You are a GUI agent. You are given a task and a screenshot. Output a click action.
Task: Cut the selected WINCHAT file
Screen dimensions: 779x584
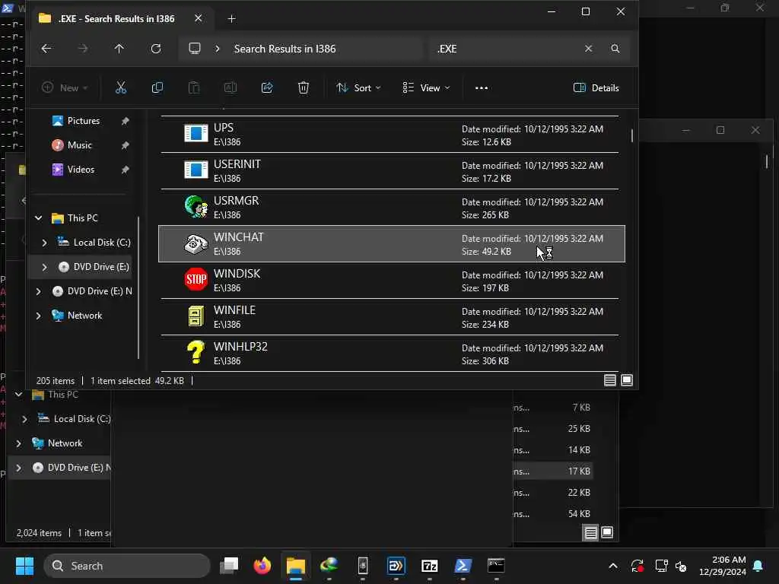point(121,88)
